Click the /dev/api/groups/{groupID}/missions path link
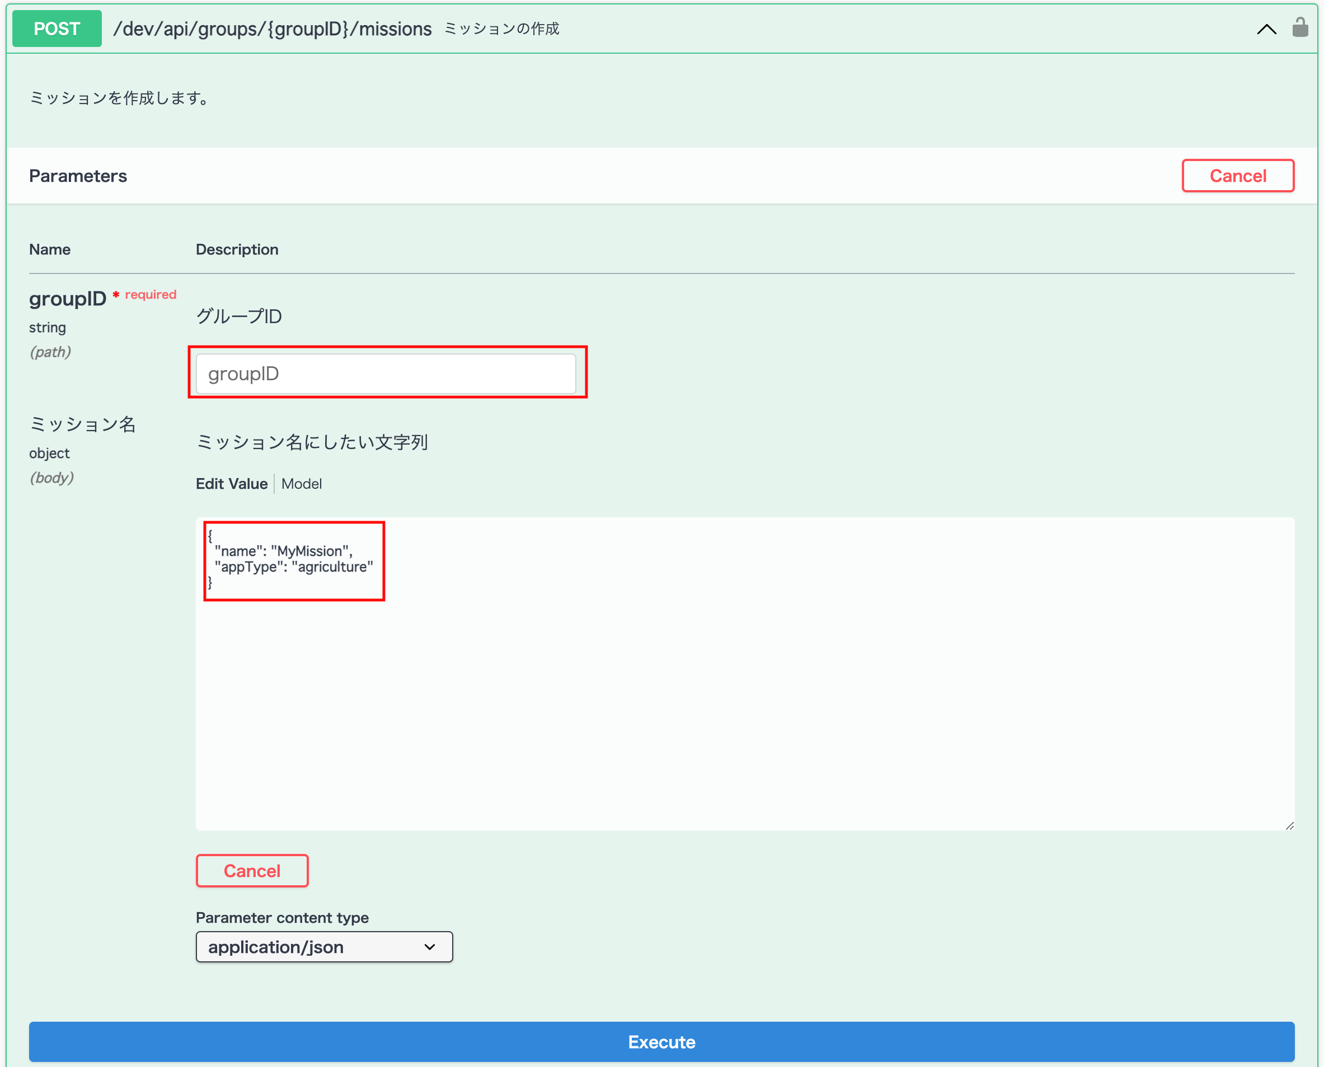 tap(273, 29)
